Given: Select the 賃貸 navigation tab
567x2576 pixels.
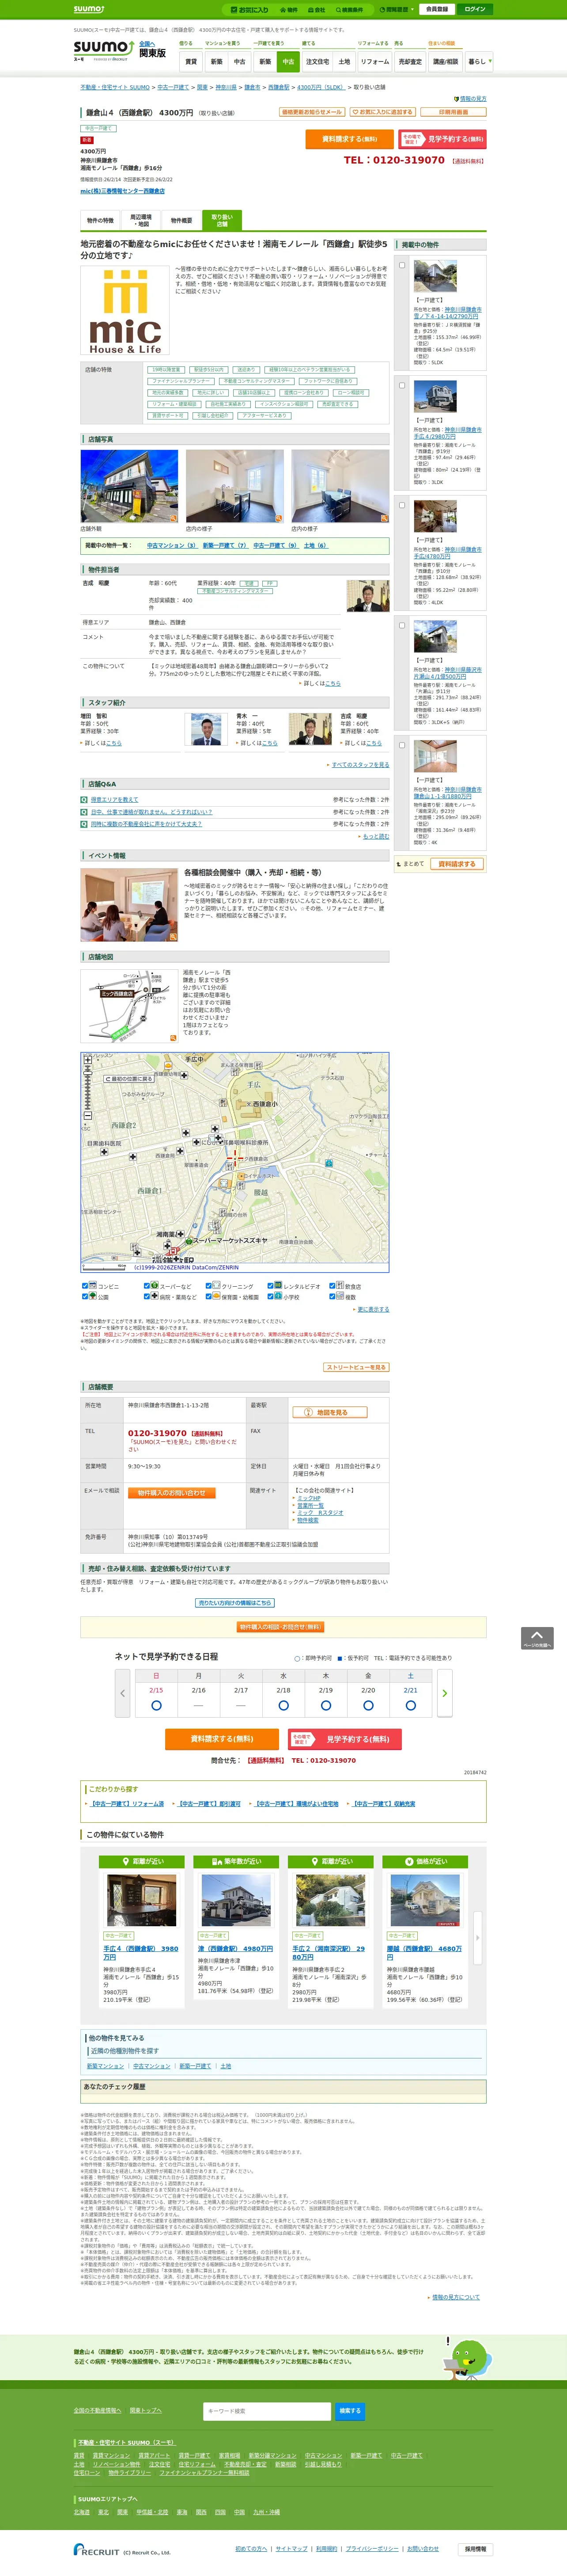Looking at the screenshot, I should click(x=192, y=61).
